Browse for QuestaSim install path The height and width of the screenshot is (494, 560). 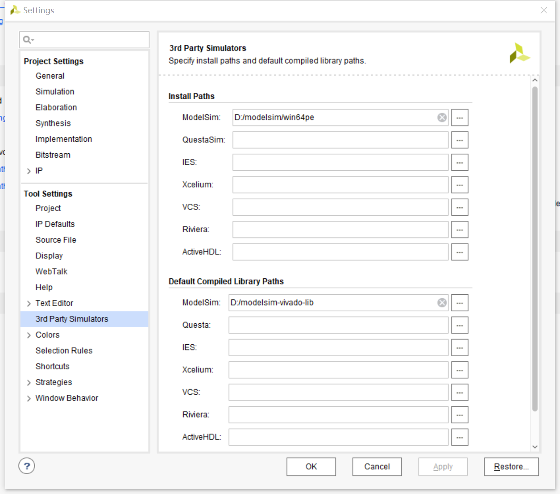(459, 140)
